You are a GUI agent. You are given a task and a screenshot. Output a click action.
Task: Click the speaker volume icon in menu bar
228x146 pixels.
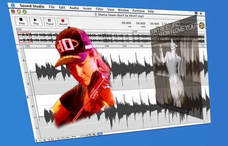click(201, 13)
